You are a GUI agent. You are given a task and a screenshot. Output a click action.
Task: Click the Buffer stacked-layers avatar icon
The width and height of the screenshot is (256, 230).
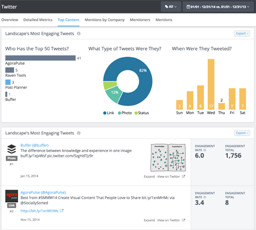click(12, 149)
